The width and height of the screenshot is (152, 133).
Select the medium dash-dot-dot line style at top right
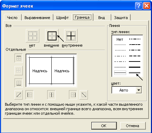(x=135, y=39)
